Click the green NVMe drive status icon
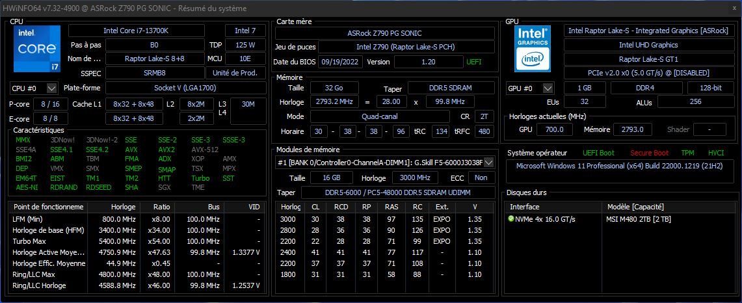The image size is (742, 303). coord(511,218)
